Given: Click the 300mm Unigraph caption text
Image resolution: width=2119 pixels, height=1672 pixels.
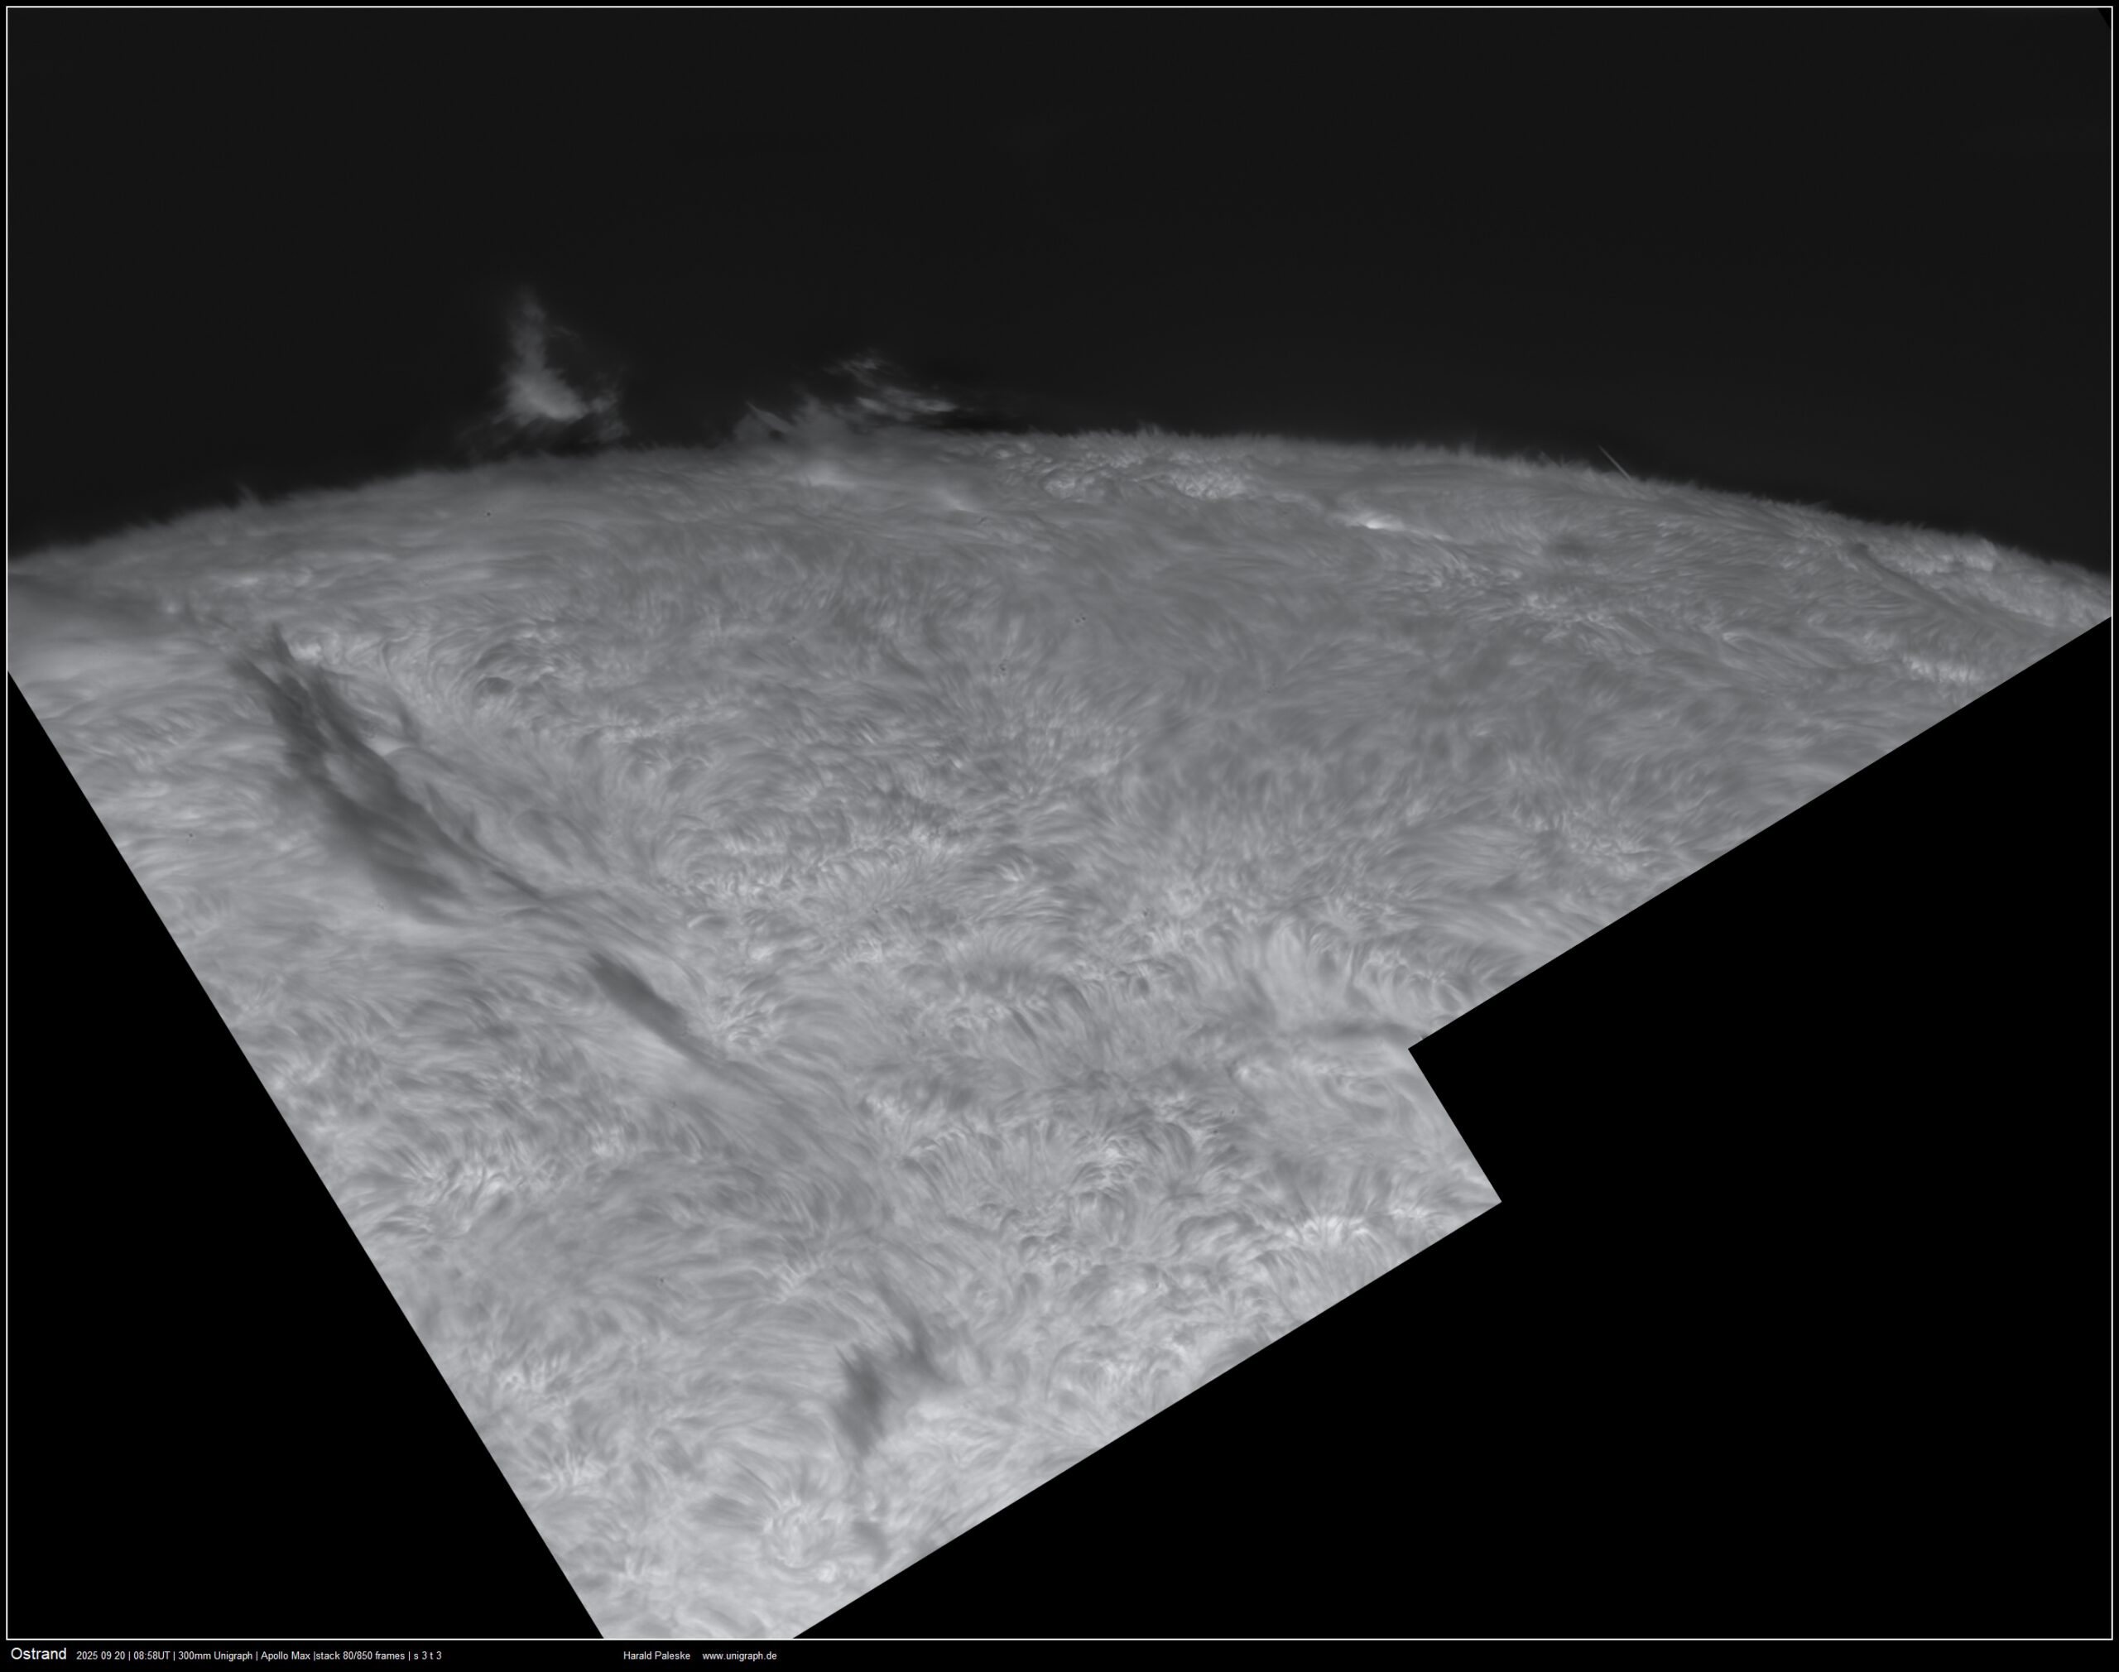Looking at the screenshot, I should [215, 1655].
